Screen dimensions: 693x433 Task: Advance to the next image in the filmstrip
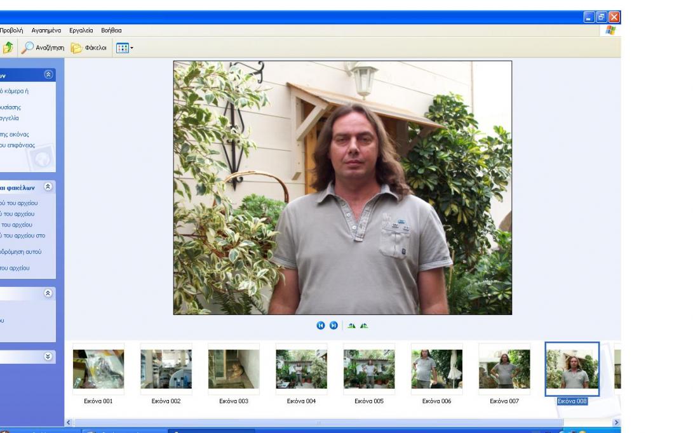pos(333,326)
